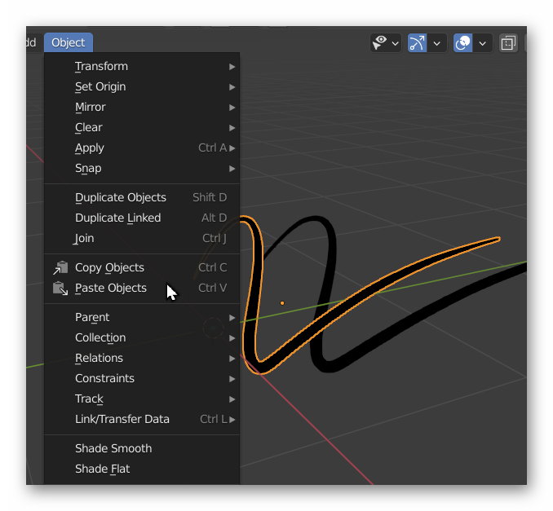
Task: Open the Track submenu
Action: 142,399
